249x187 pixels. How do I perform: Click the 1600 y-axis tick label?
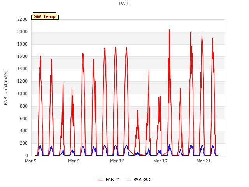(x=23, y=56)
